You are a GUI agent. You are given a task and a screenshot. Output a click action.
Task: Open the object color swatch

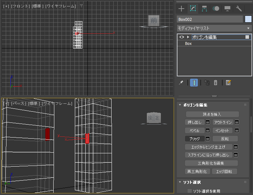[x=248, y=19]
